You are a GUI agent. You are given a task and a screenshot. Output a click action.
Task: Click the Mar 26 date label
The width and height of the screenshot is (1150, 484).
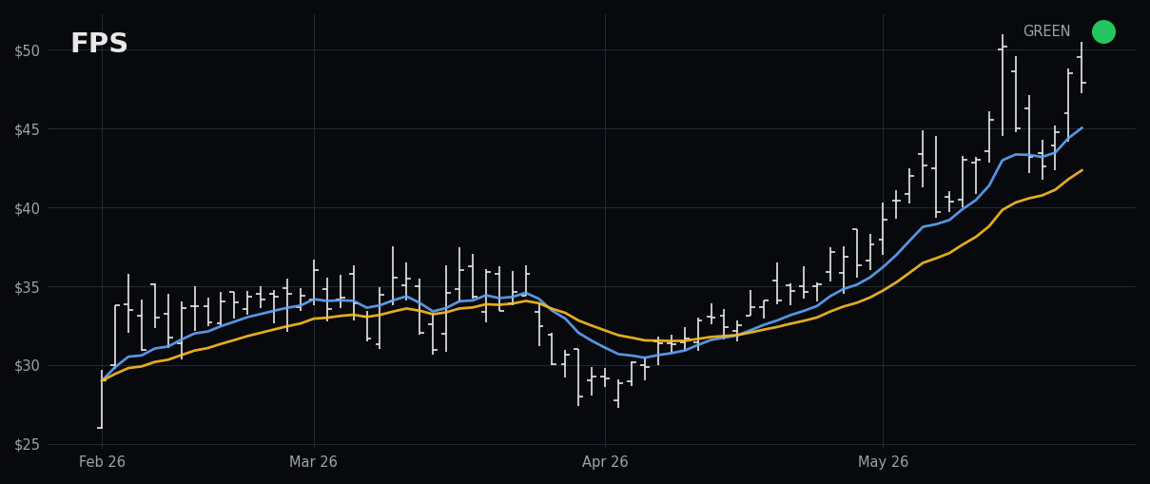(314, 462)
